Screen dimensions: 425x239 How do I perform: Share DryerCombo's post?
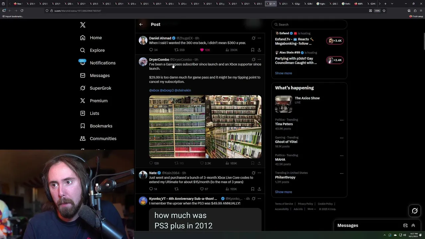point(259,163)
